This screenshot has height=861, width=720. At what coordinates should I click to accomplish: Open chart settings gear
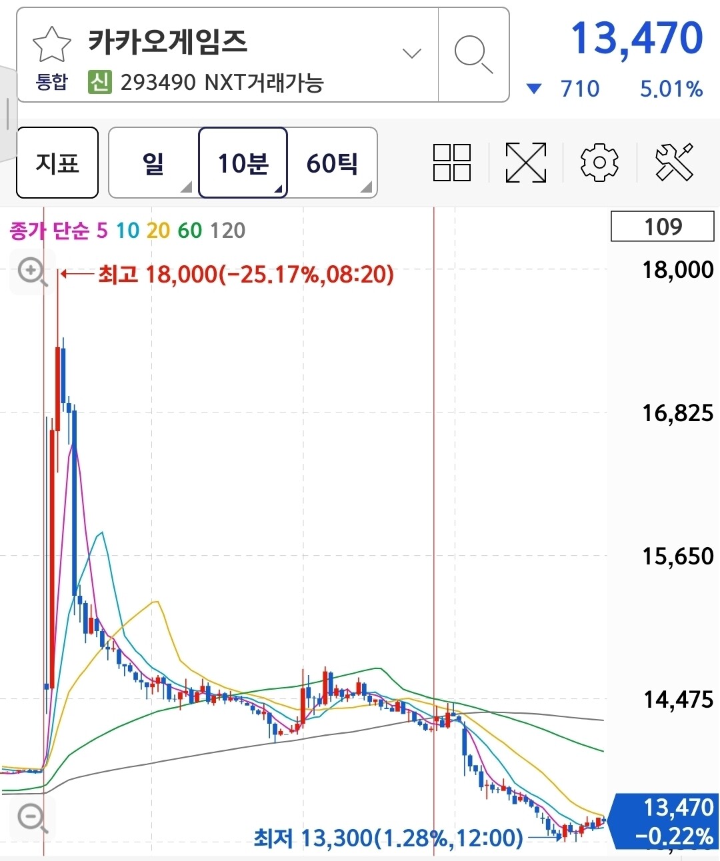599,163
